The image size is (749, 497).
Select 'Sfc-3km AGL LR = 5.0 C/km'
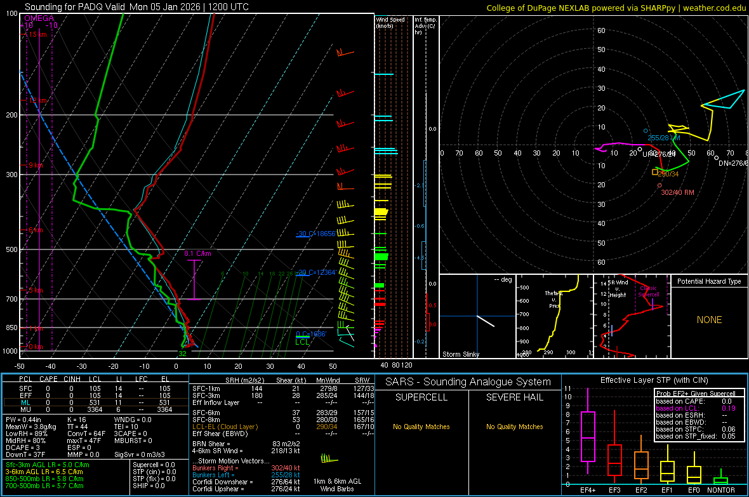click(x=48, y=465)
